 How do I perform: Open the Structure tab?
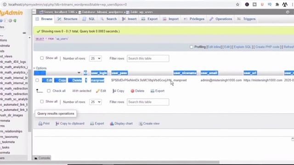point(68,19)
